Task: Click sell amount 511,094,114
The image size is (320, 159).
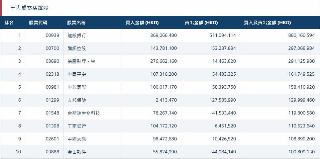Action: tap(223, 35)
